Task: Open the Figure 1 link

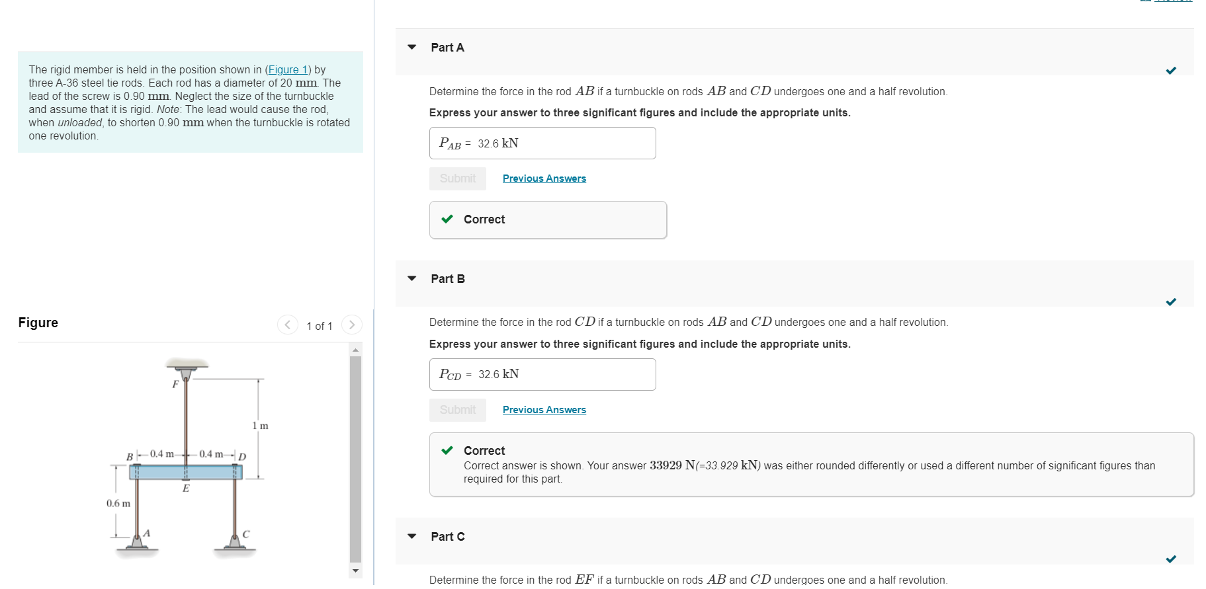Action: point(288,69)
